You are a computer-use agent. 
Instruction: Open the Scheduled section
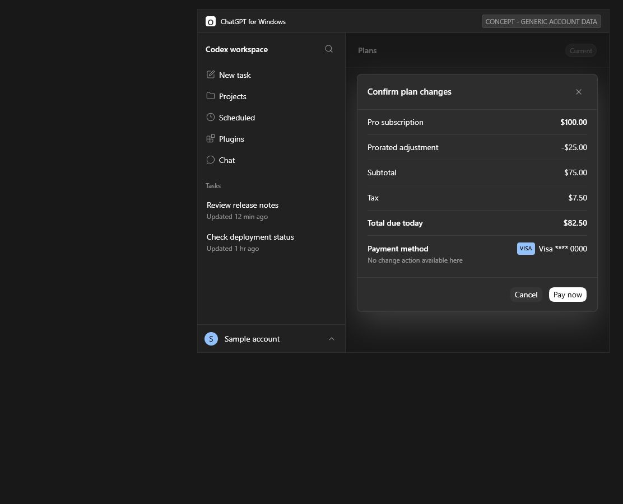pos(237,118)
